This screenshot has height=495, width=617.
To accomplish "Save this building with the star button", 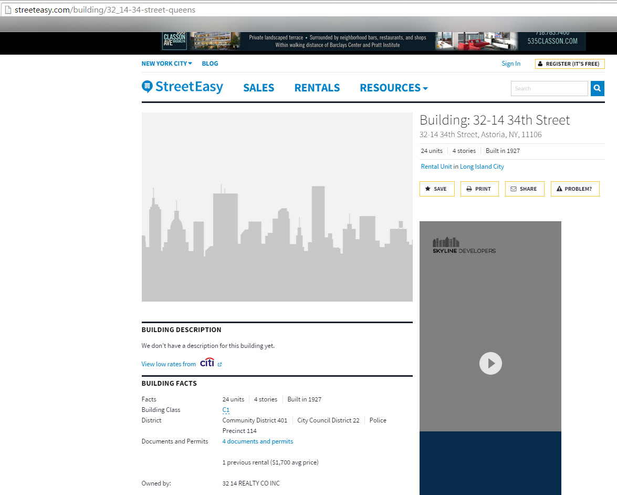I will point(436,189).
